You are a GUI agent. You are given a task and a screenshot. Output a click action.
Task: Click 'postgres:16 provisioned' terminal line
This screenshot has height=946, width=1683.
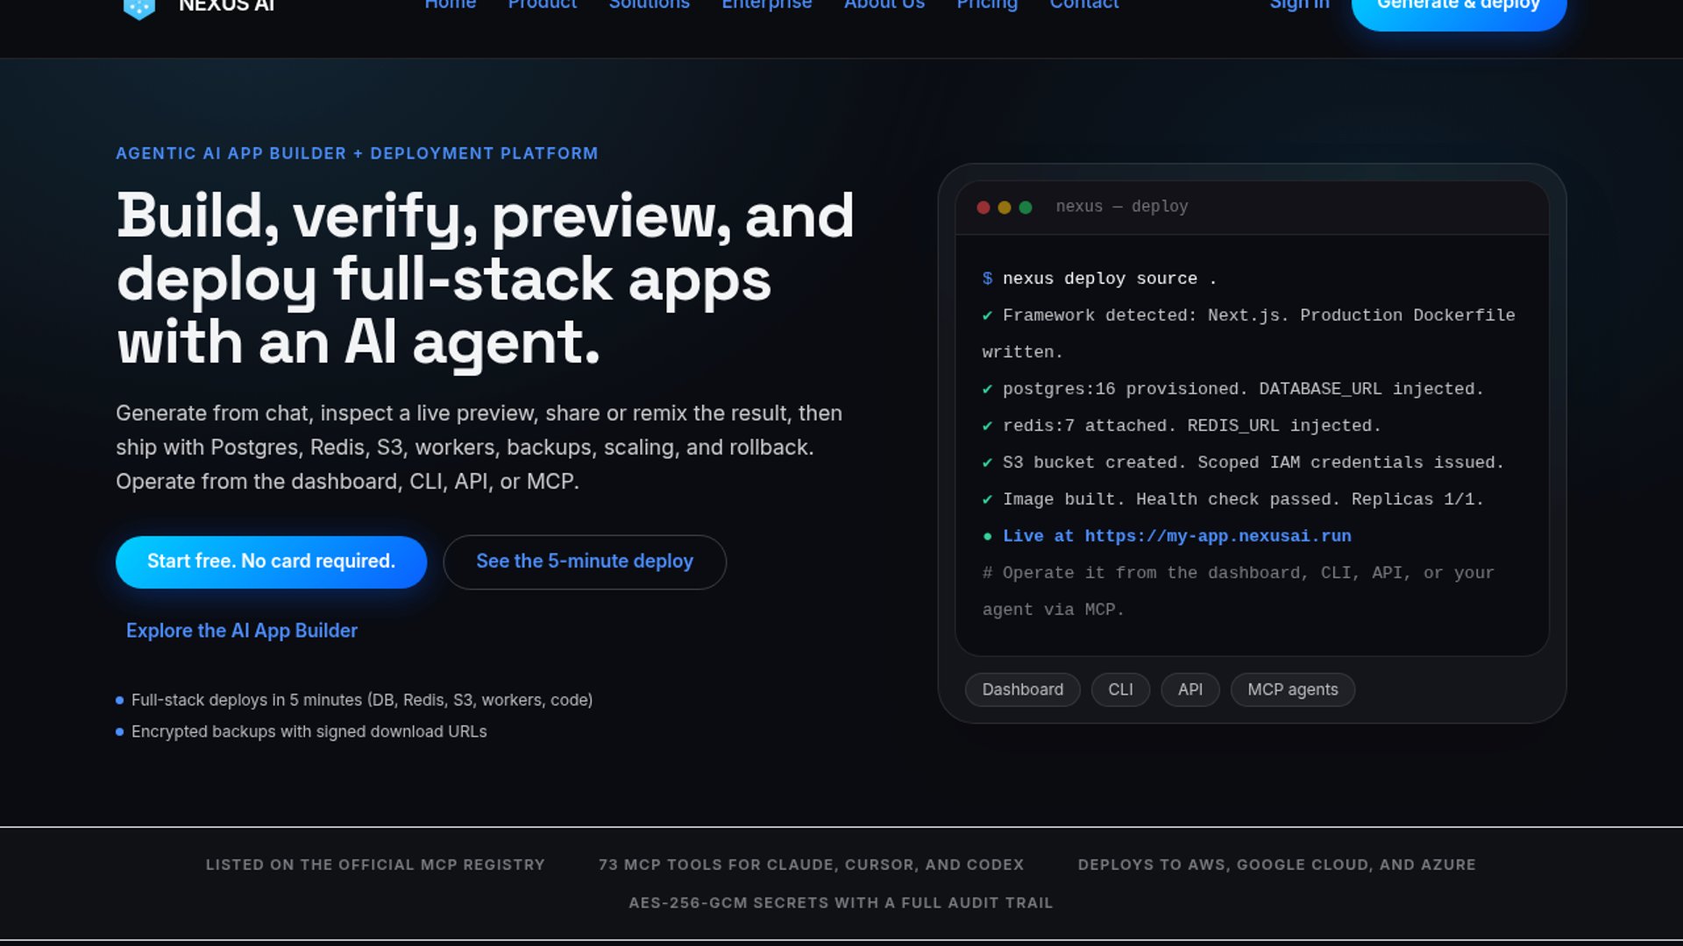click(x=1232, y=389)
